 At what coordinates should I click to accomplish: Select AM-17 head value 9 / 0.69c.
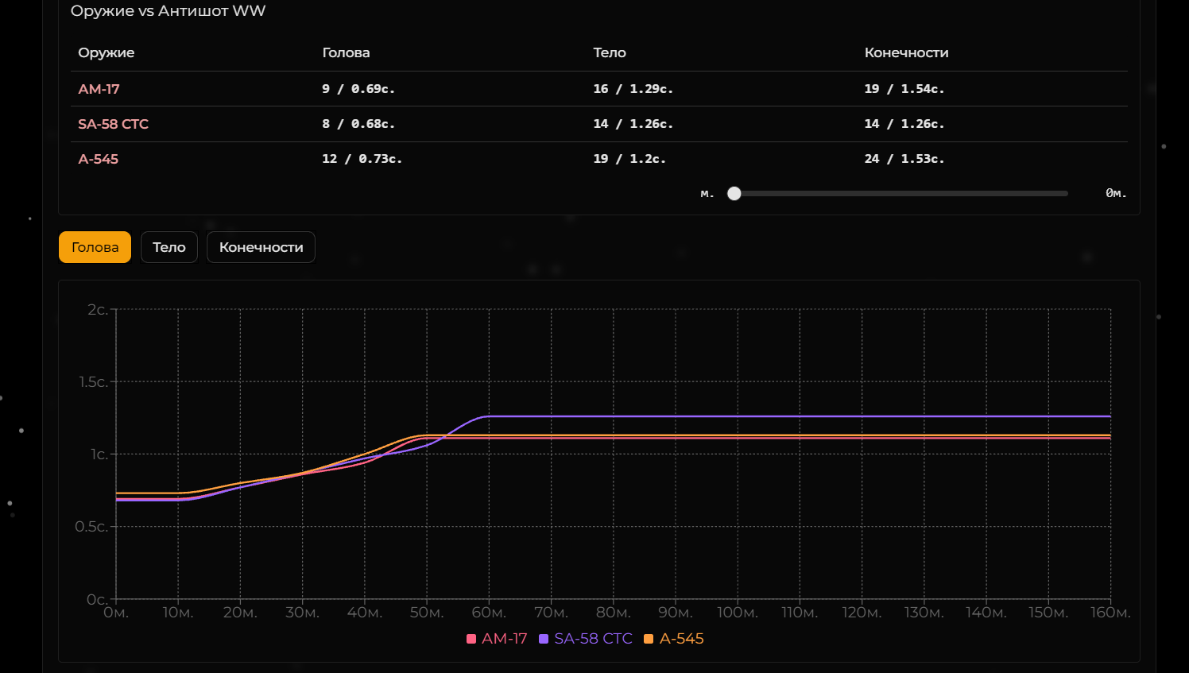[x=358, y=89]
